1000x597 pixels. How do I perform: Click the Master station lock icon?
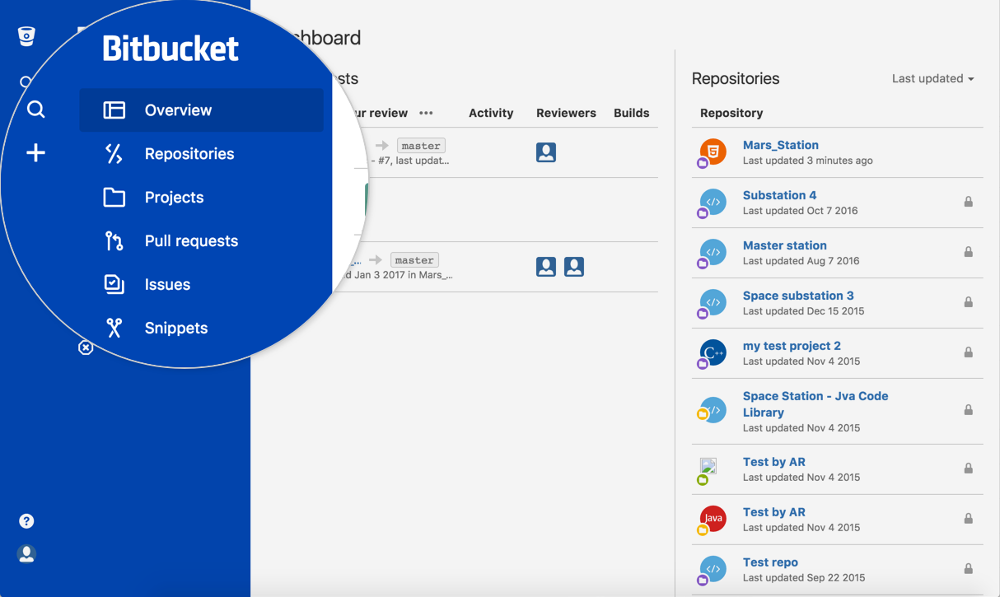point(969,252)
